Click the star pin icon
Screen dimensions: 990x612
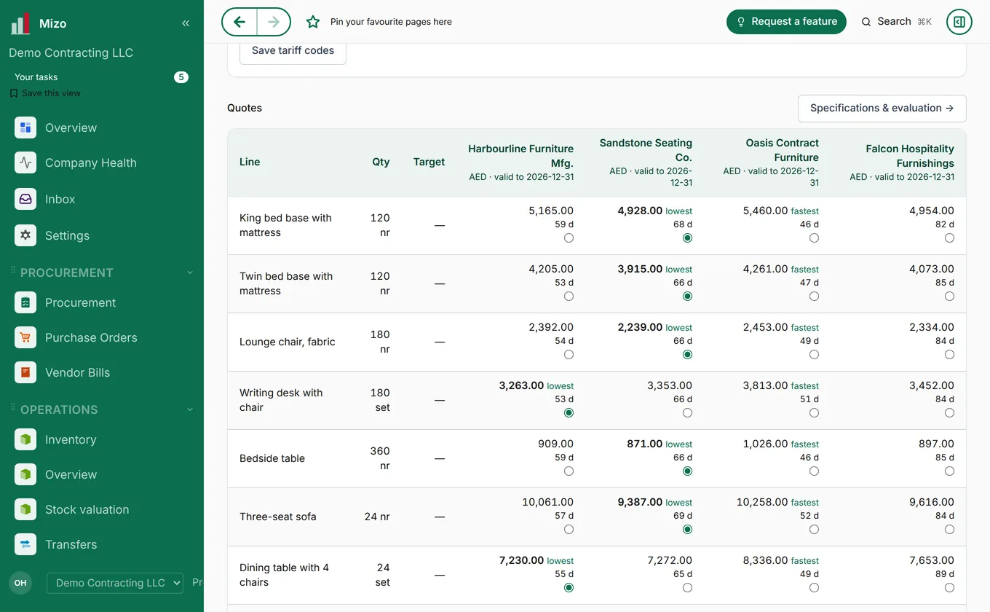point(313,22)
